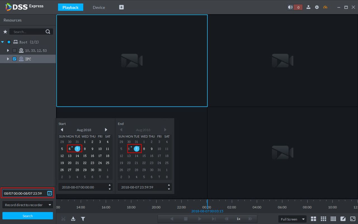Open the record type filter icon
The height and width of the screenshot is (224, 358).
83,219
